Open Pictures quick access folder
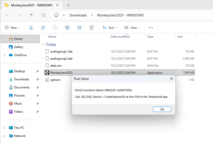Viewport: 213px width, 144px height. pos(19,95)
